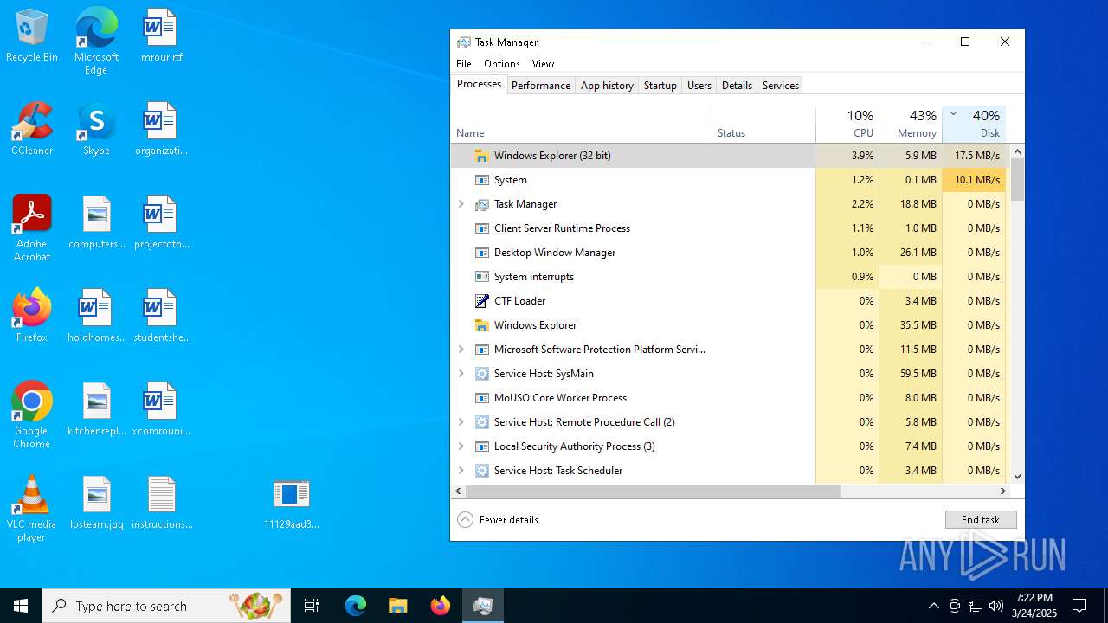Launch Skype from the desktop
The width and height of the screenshot is (1108, 623).
96,130
